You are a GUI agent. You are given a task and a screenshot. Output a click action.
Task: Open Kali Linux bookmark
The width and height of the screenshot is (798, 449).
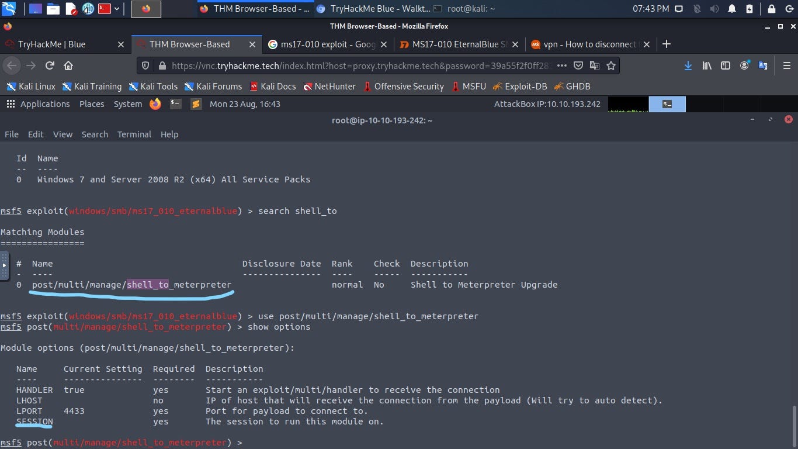31,86
